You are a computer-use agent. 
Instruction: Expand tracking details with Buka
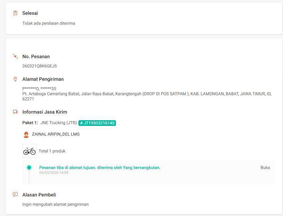[265, 167]
